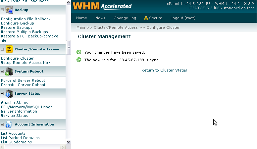Screen dimensions: 257x149
Task: Open Server Information
Action: (x=19, y=111)
